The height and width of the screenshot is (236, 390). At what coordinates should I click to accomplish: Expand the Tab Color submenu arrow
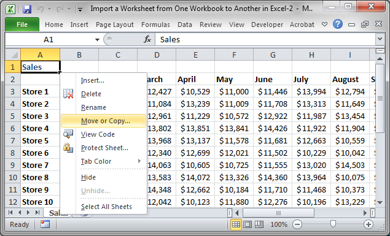[x=139, y=161]
